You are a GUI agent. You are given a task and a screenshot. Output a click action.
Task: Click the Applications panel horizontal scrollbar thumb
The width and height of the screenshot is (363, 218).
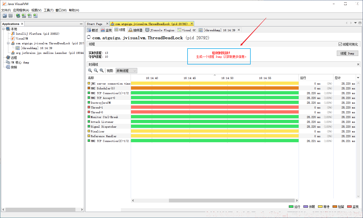tap(40, 209)
